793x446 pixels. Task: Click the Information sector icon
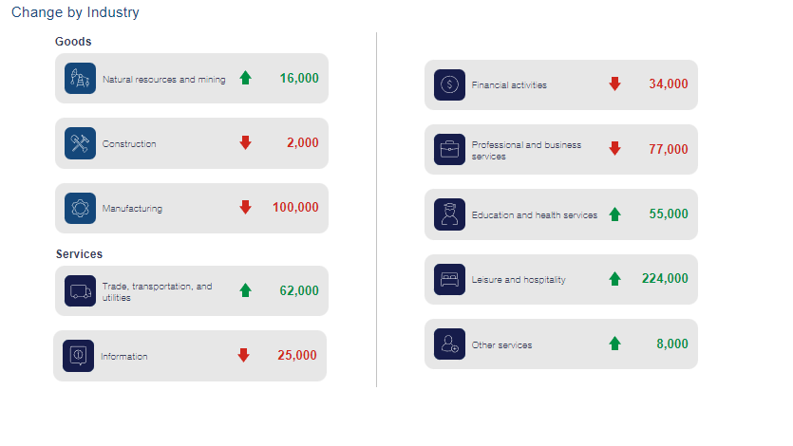(79, 356)
